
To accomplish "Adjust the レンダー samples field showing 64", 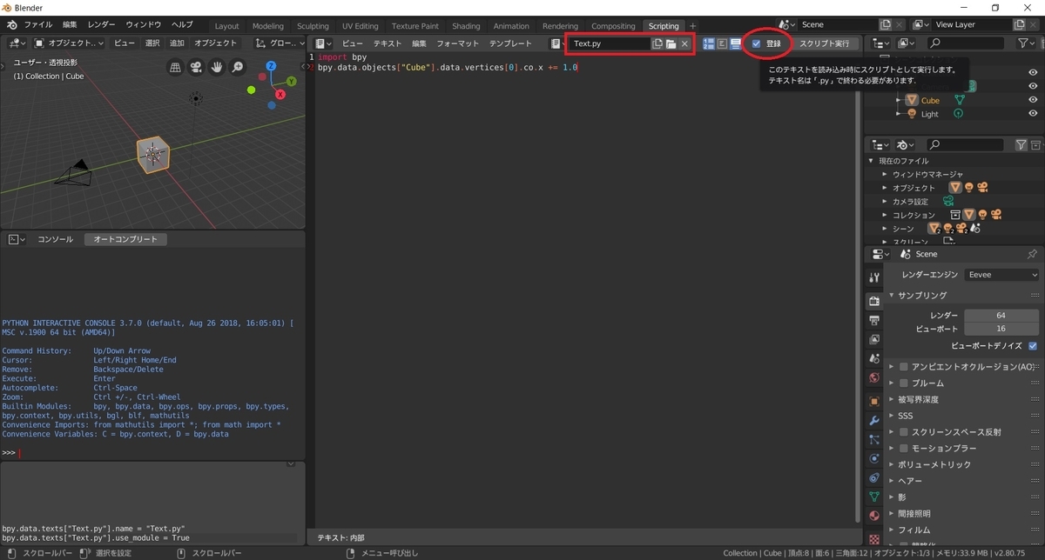I will tap(1001, 316).
